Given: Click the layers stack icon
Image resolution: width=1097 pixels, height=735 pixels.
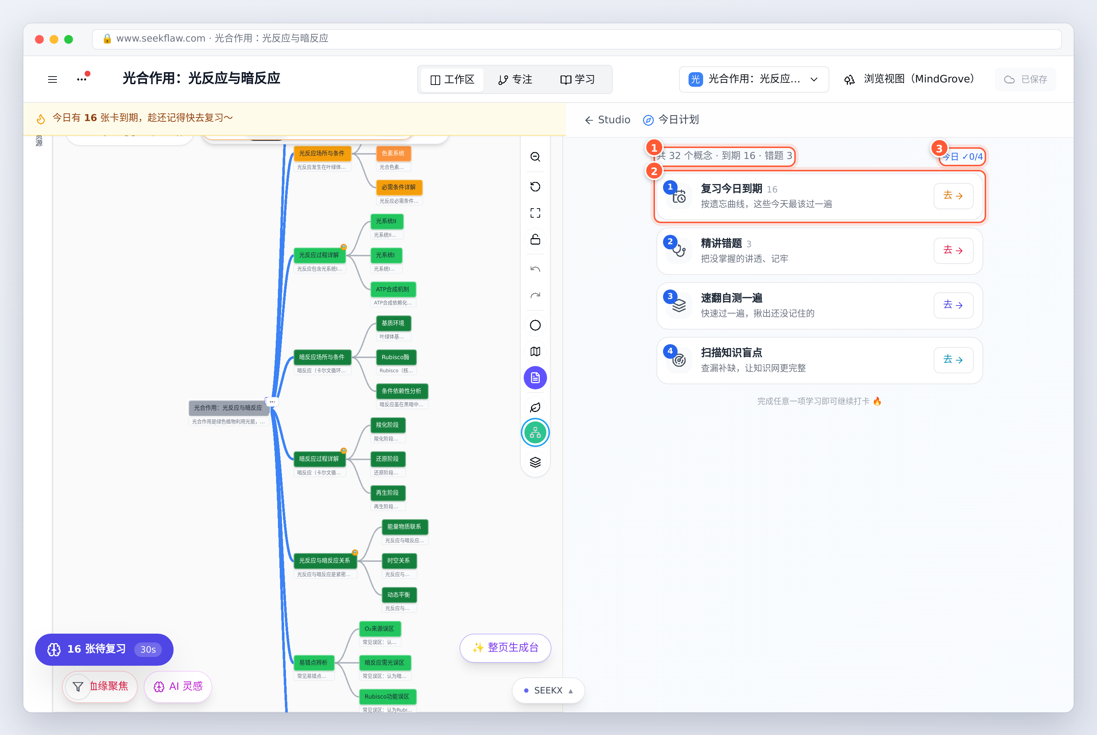Looking at the screenshot, I should point(535,462).
